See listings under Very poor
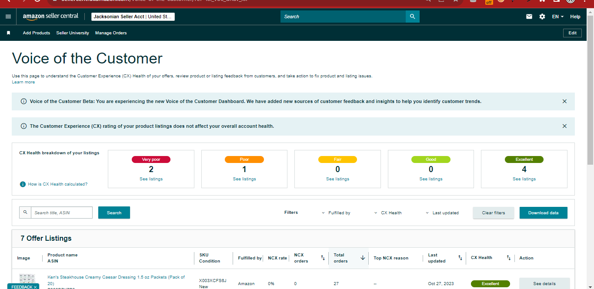 151,179
